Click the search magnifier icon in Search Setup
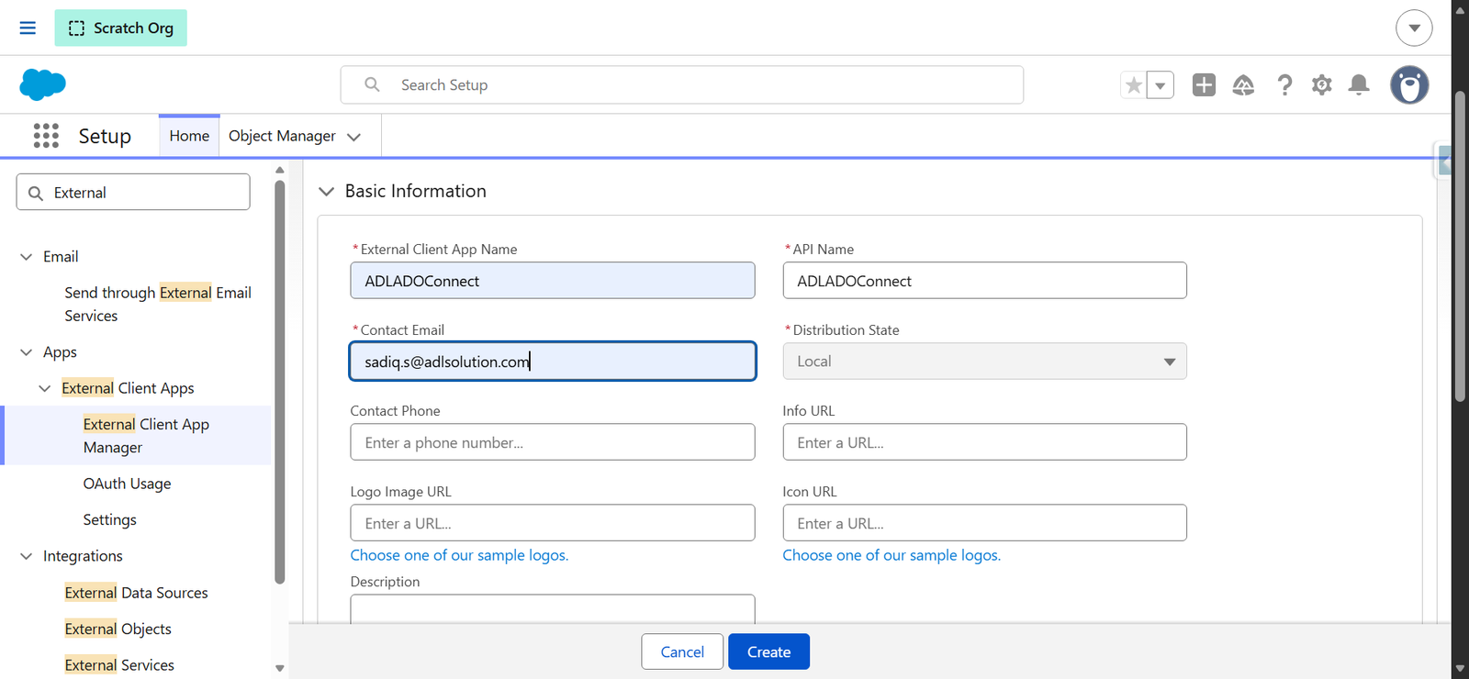 click(x=372, y=84)
